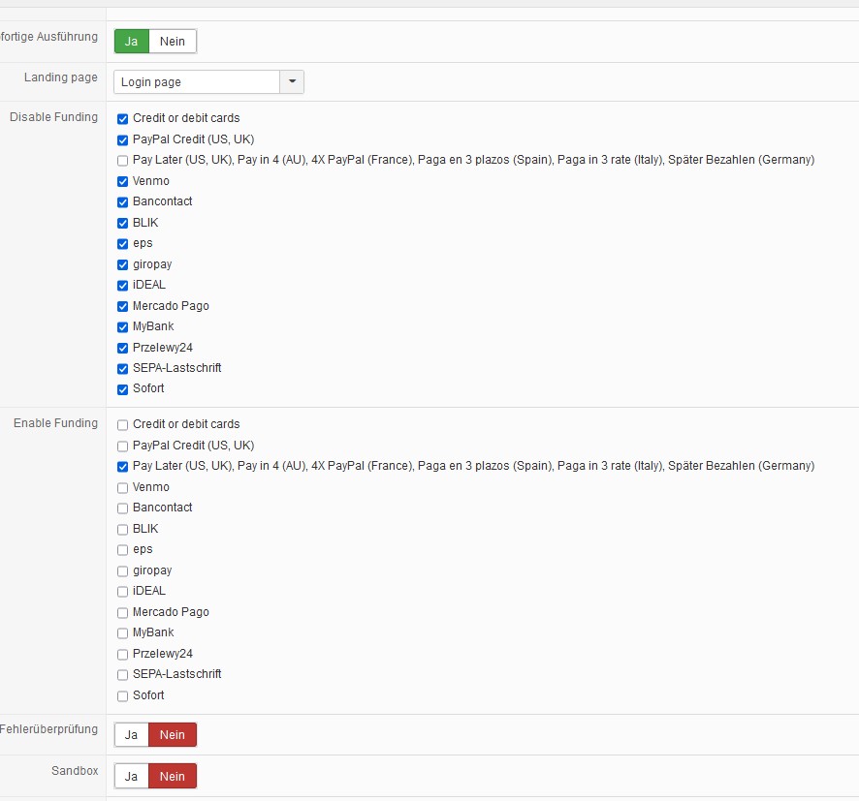Check Sofort under Enable Funding
This screenshot has height=801, width=859.
click(x=123, y=696)
